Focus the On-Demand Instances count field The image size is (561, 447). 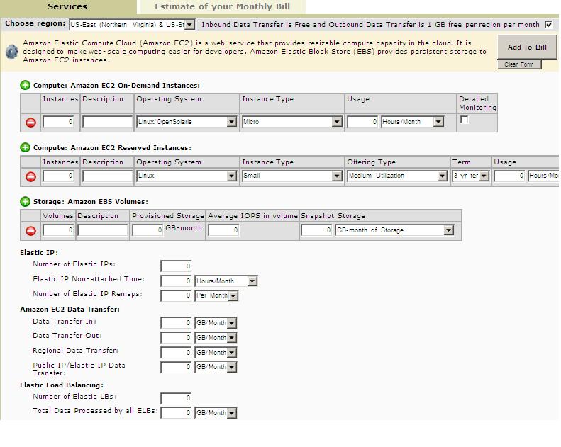58,122
